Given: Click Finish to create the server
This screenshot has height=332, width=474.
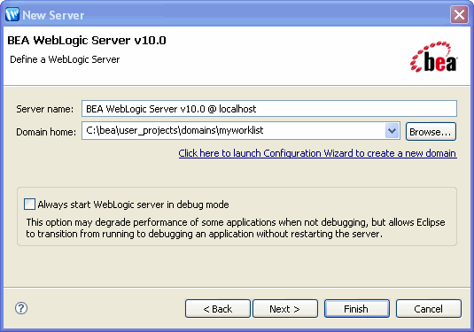Looking at the screenshot, I should tap(357, 309).
